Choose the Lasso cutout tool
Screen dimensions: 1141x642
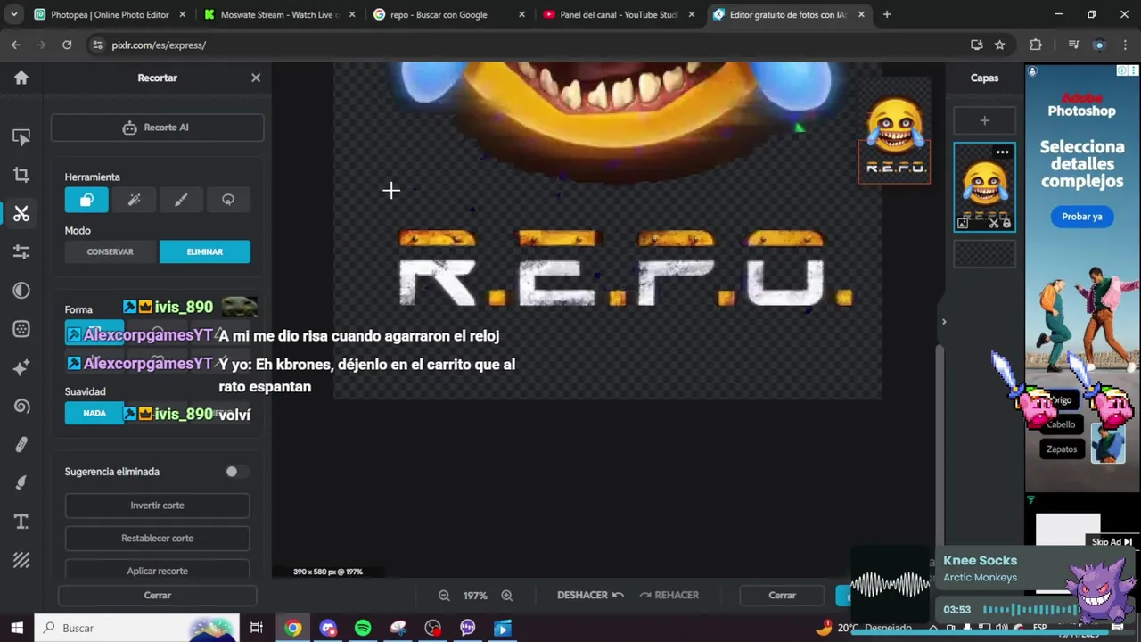(x=228, y=200)
